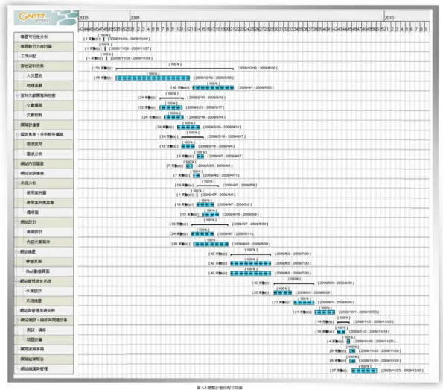This screenshot has width=443, height=390.
Task: Select the 78-day 人文歷史 task bar
Action: (x=153, y=78)
